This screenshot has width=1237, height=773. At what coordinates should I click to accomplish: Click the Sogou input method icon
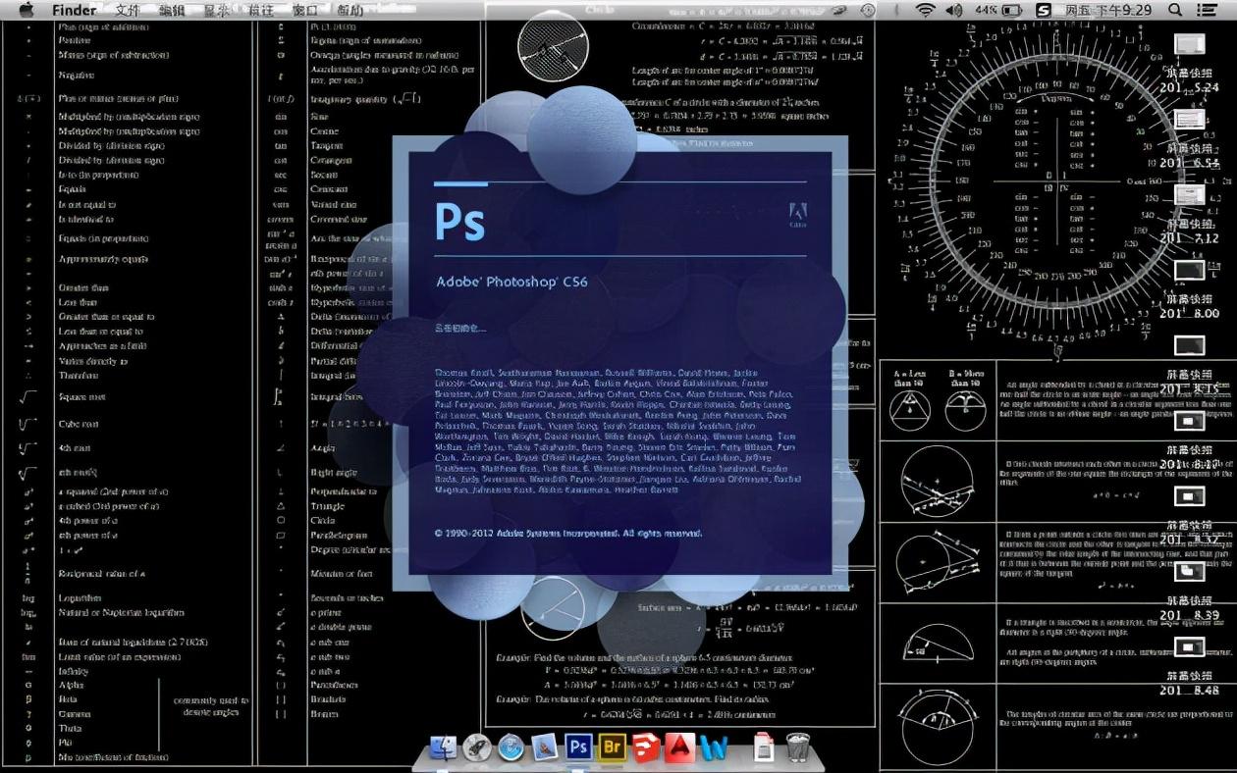click(1044, 10)
